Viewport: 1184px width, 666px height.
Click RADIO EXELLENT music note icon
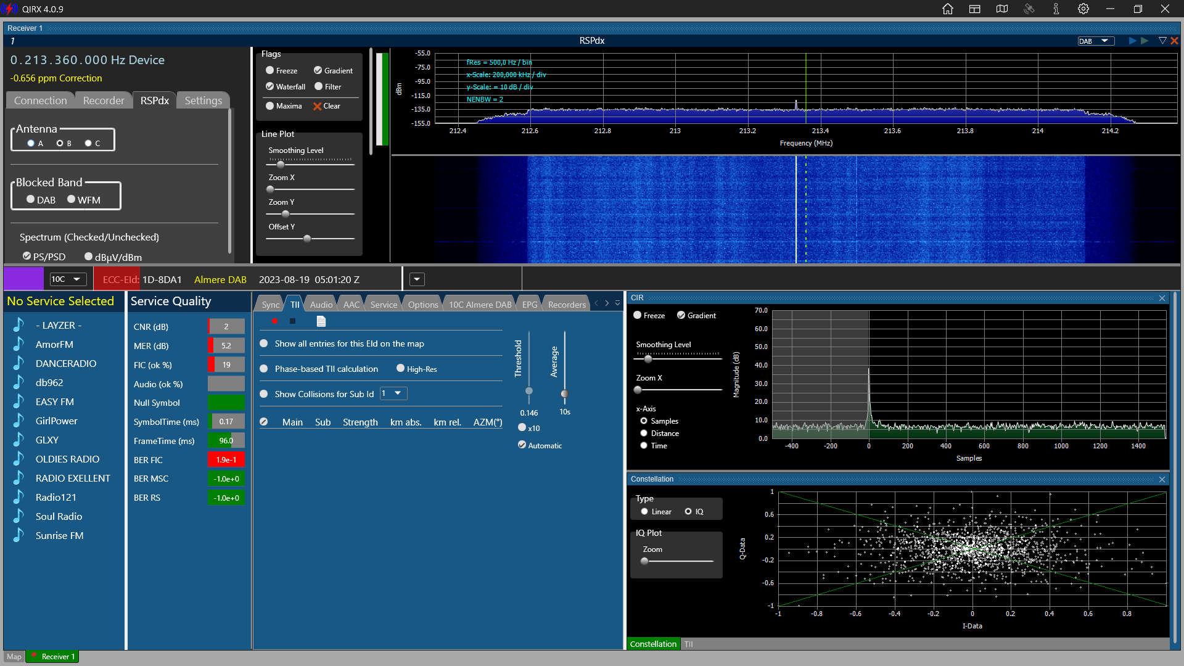pos(18,477)
